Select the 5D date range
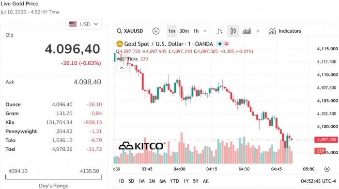The image size is (339, 189). coord(131,181)
